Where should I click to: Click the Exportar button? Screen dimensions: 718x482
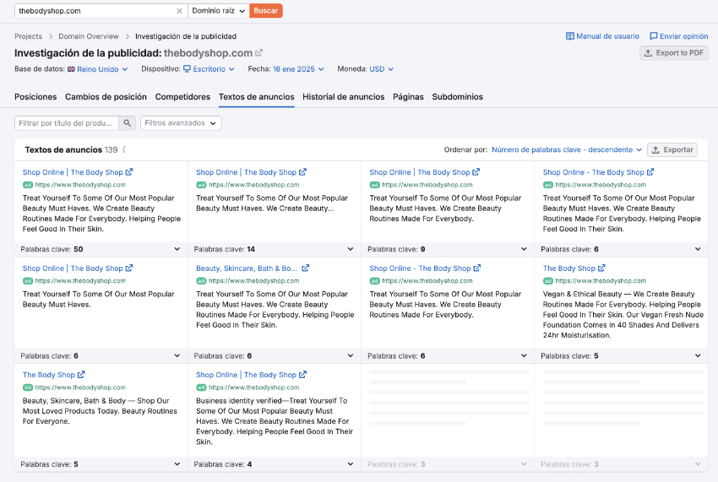click(672, 149)
